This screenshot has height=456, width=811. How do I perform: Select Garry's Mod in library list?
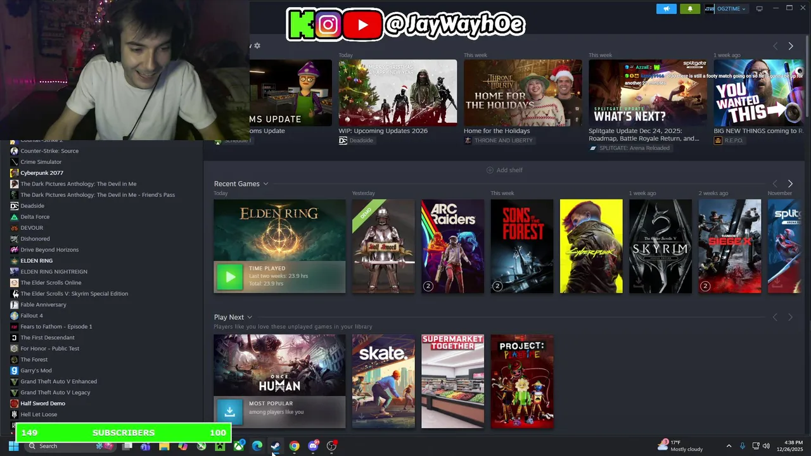tap(36, 370)
